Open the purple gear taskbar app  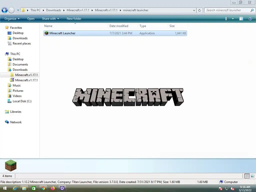tap(62, 188)
